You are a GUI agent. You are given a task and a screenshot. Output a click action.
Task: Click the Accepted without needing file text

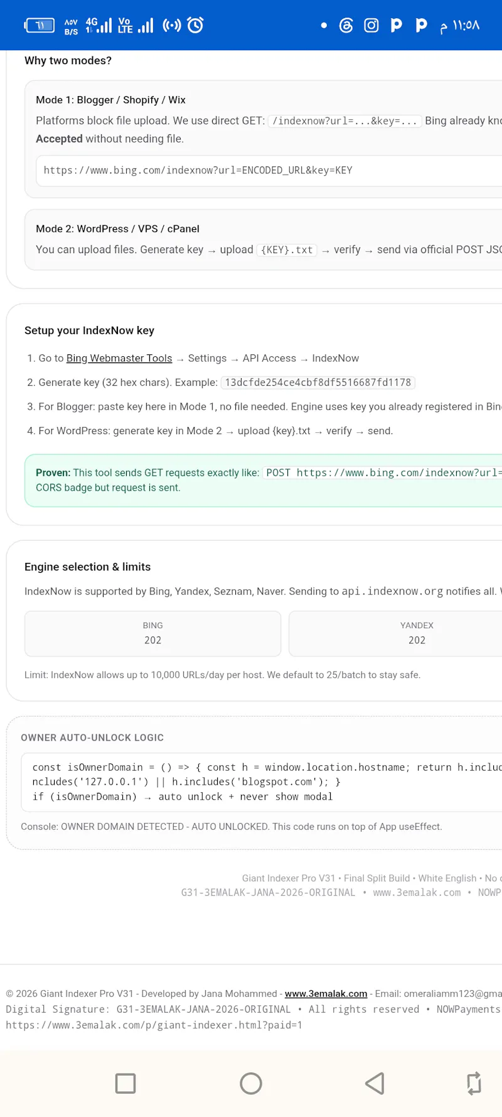pyautogui.click(x=110, y=139)
